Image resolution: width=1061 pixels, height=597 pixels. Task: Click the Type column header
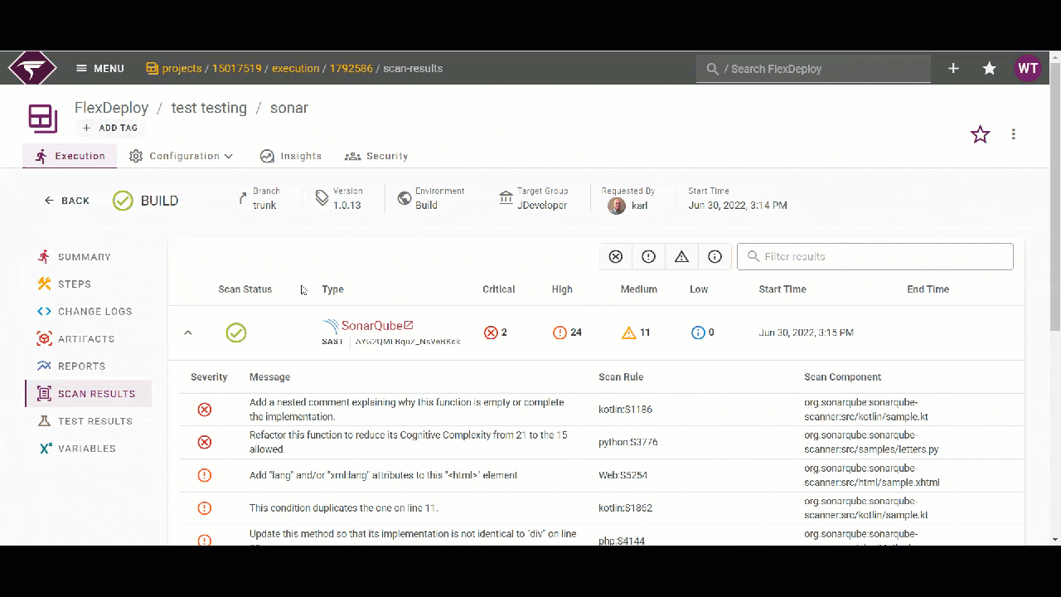332,289
